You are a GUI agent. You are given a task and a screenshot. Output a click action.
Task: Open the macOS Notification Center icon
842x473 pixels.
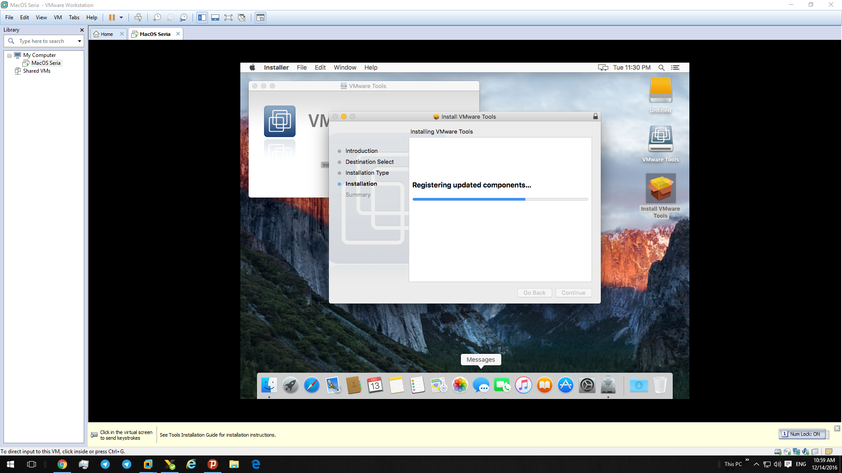pos(675,67)
